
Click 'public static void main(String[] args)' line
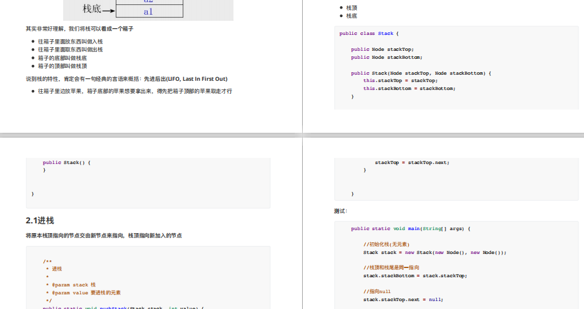tap(411, 229)
